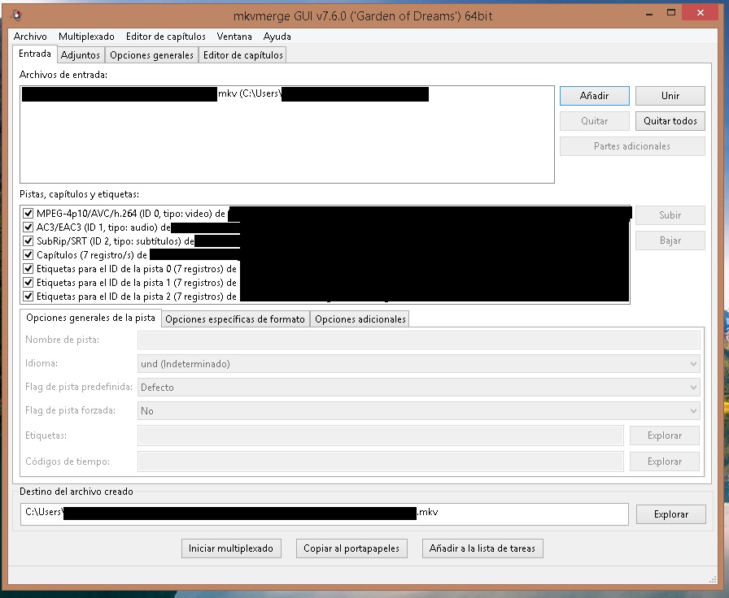This screenshot has height=598, width=729.
Task: Click the Nombre de pista input field
Action: click(x=418, y=340)
